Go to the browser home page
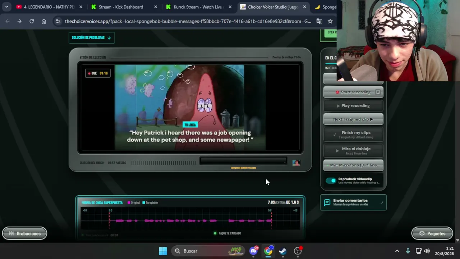460x259 pixels. (x=44, y=21)
